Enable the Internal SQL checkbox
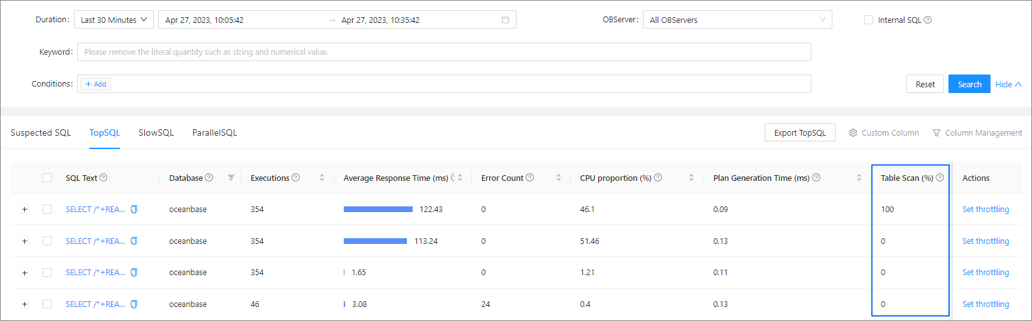 click(868, 20)
